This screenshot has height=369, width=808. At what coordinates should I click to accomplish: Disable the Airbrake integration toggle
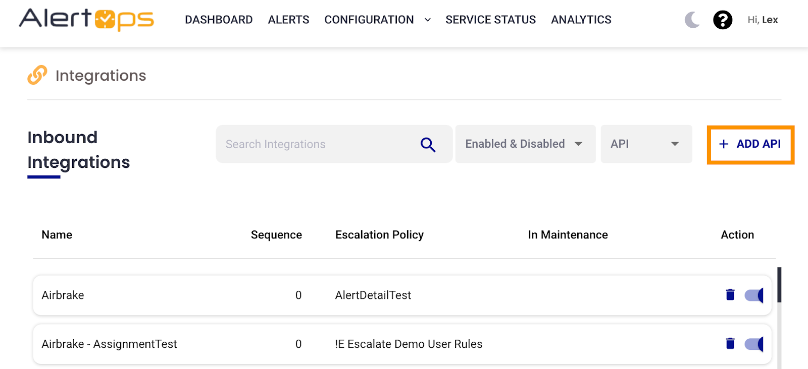pyautogui.click(x=754, y=295)
